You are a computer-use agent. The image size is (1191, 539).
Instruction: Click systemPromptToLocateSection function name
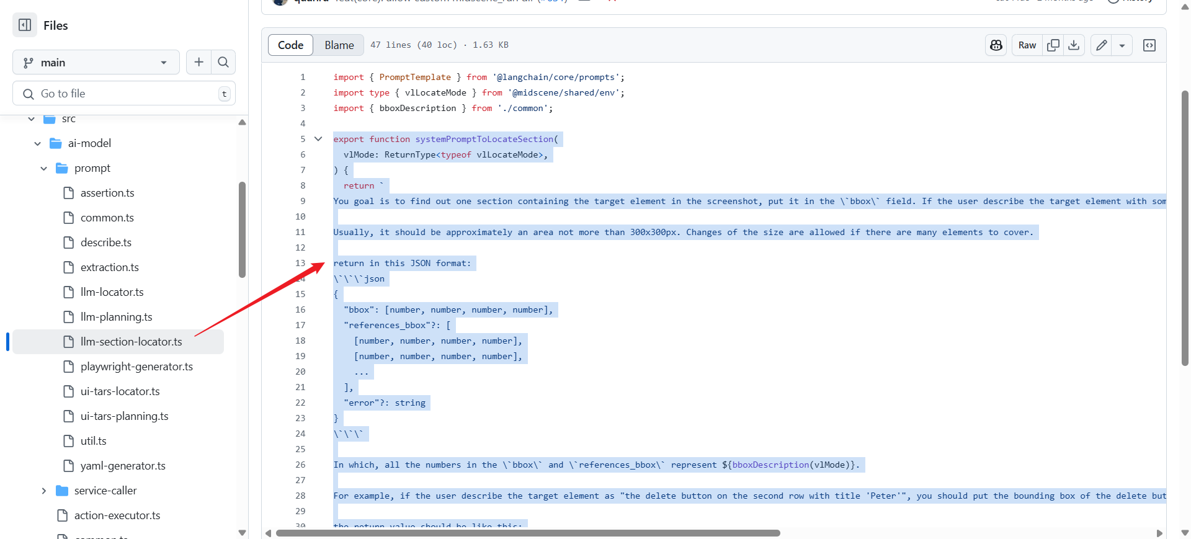point(484,139)
